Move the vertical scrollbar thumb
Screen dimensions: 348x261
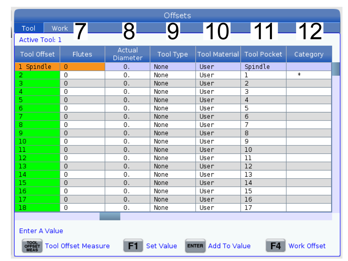point(336,69)
